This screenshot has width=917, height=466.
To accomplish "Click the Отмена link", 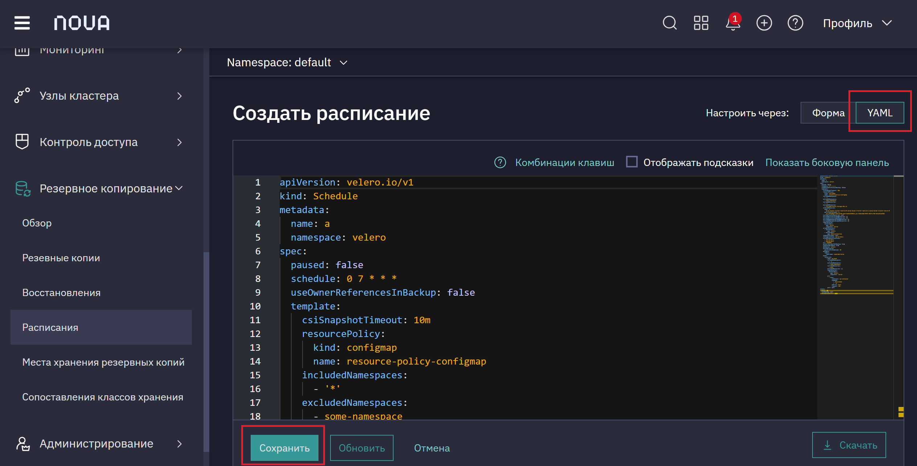I will point(432,448).
